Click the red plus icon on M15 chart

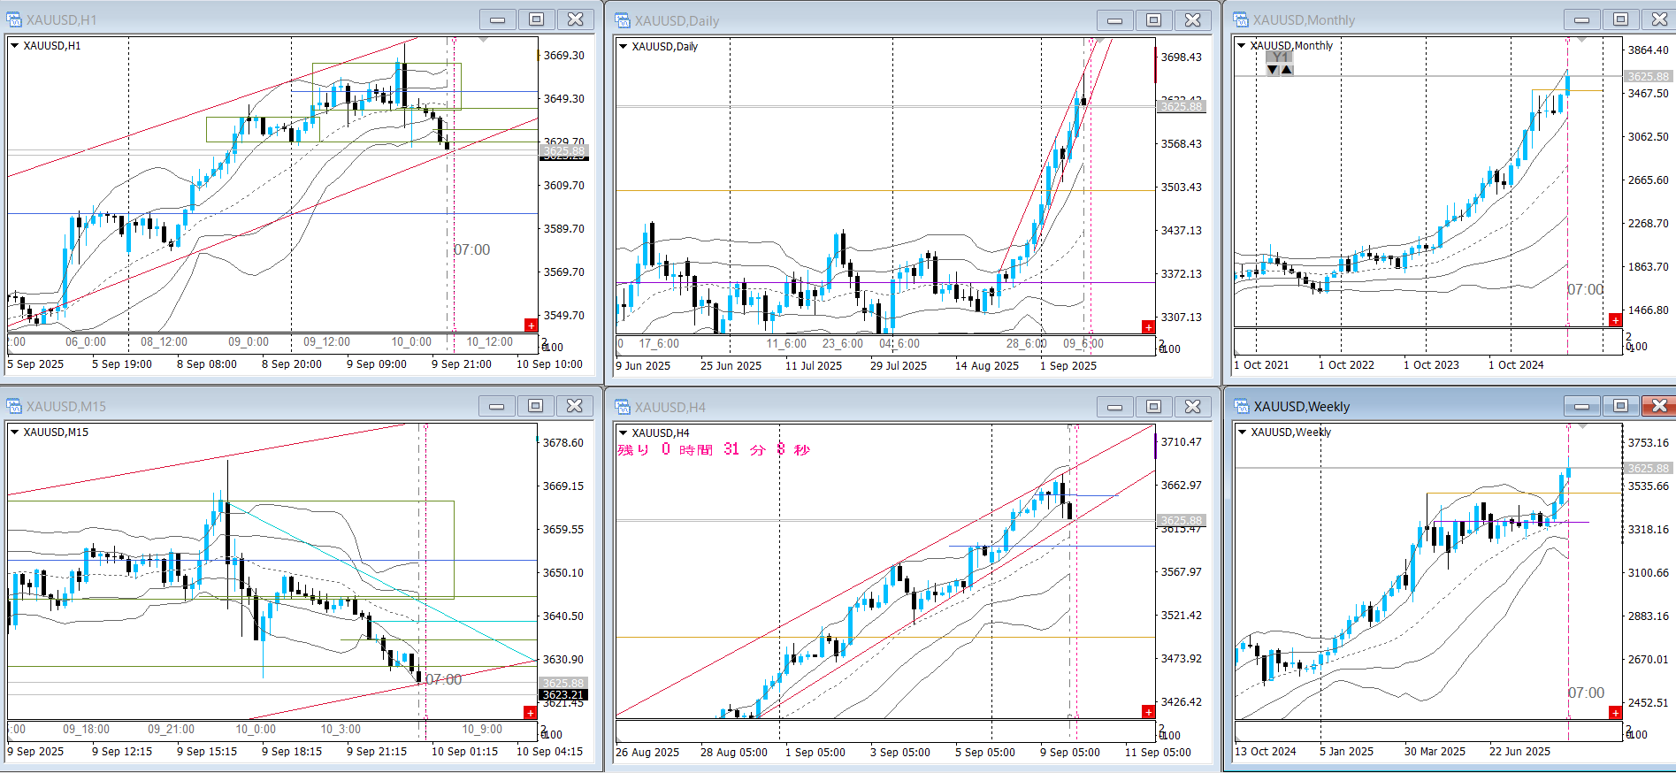[x=530, y=713]
